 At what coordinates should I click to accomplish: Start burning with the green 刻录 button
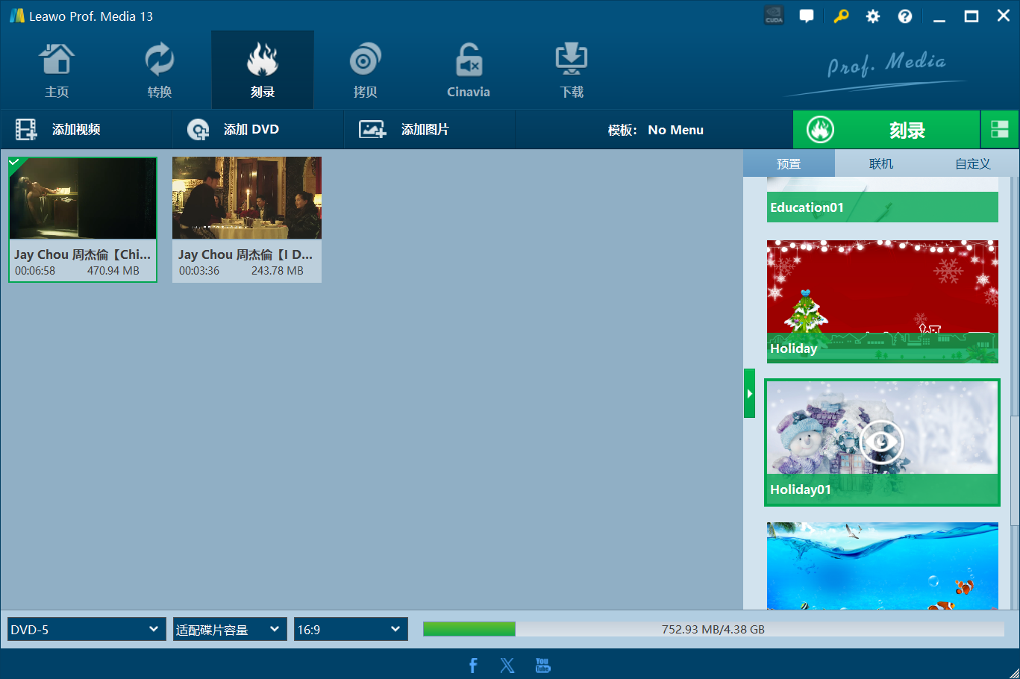[x=886, y=130]
